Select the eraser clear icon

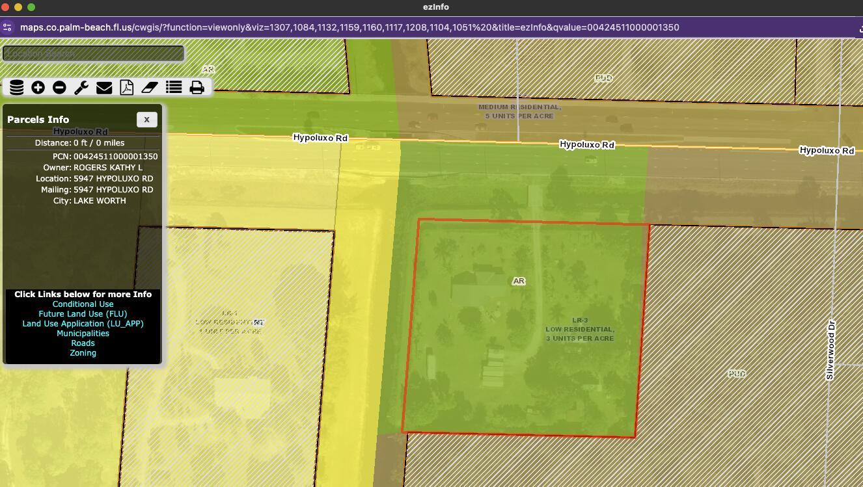pyautogui.click(x=150, y=87)
